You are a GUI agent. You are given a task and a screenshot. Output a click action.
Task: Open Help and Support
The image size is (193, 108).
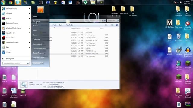coord(39,58)
